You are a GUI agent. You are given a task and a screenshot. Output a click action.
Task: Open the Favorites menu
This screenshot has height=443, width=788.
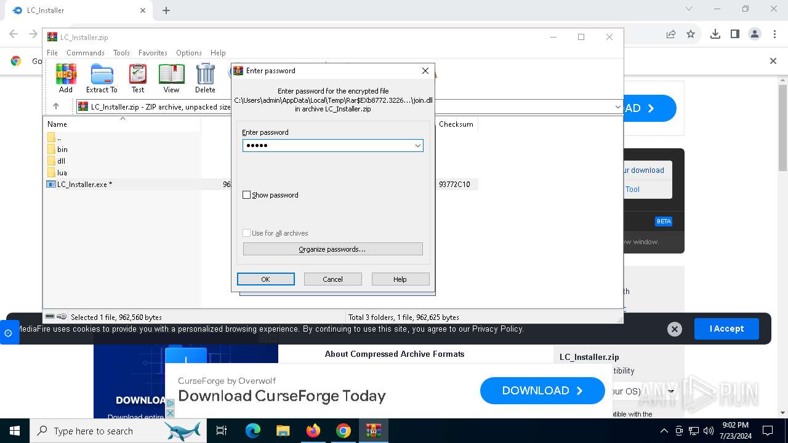point(153,53)
